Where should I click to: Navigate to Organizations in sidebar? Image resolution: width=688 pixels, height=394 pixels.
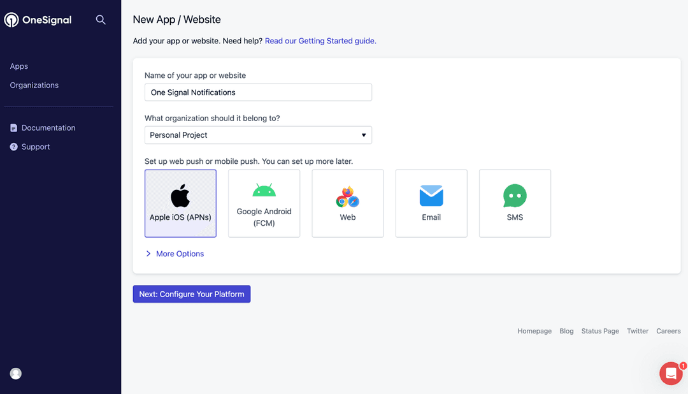click(34, 85)
